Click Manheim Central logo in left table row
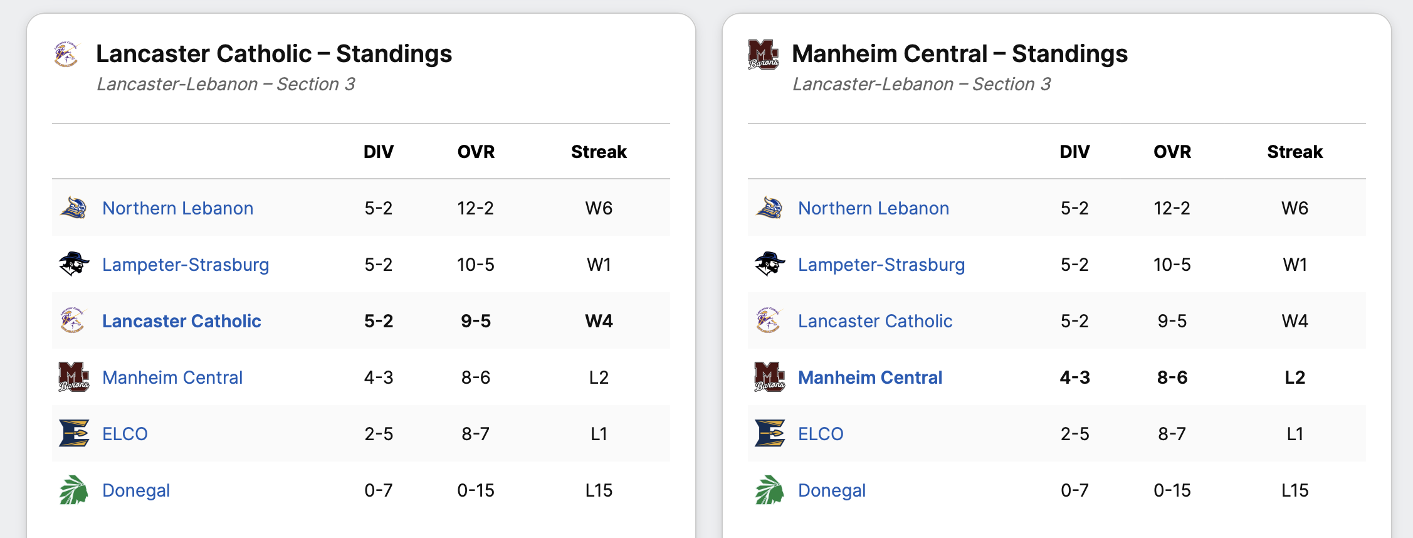Screen dimensions: 1413x538 (73, 377)
